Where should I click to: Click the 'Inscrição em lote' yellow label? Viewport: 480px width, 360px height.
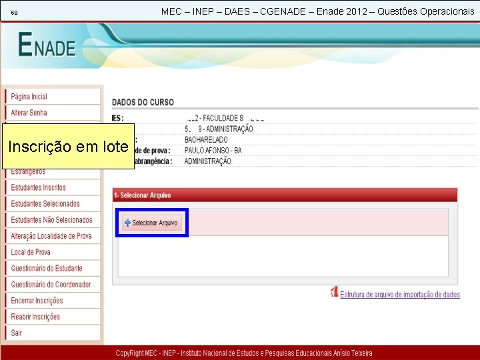tap(68, 146)
